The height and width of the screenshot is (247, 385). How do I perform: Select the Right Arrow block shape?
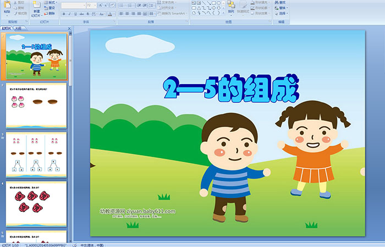213,8
